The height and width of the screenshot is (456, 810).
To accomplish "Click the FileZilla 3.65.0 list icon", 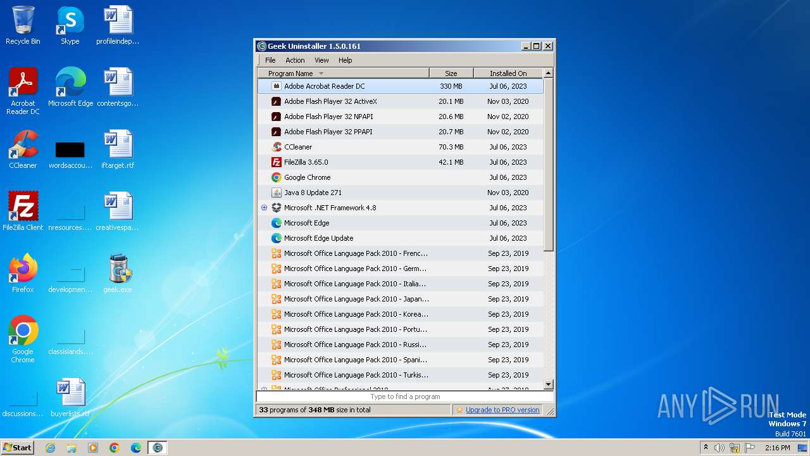I will tap(276, 162).
